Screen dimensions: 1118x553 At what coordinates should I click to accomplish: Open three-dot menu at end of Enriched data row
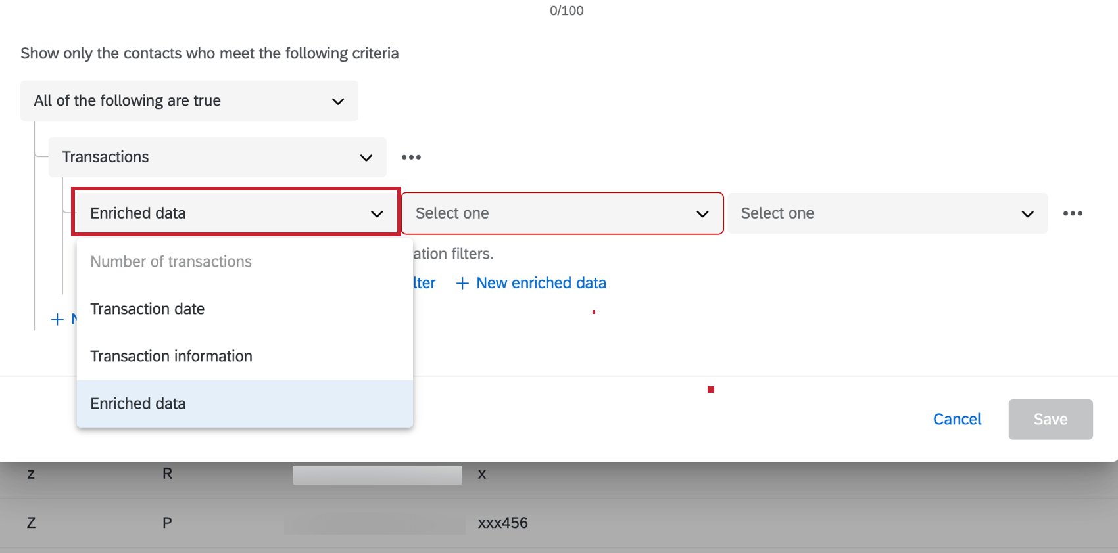(1073, 213)
